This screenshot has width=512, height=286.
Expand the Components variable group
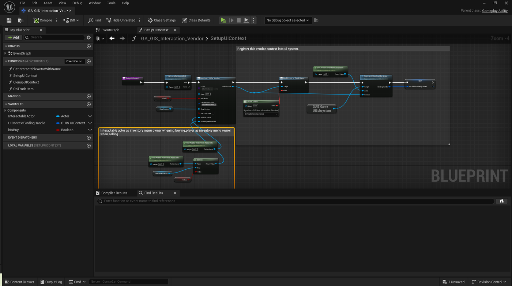pyautogui.click(x=5, y=111)
